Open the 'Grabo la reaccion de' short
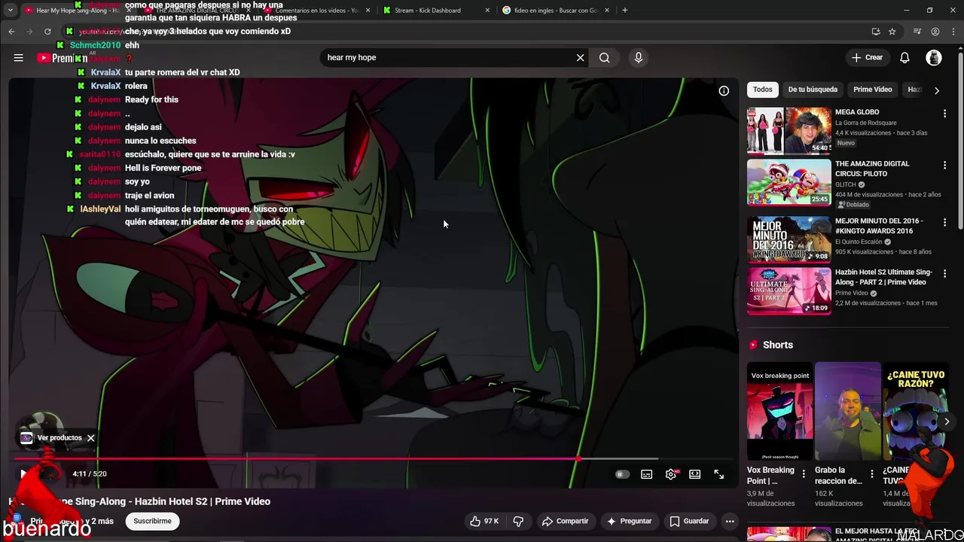Viewport: 964px width, 542px height. [847, 411]
